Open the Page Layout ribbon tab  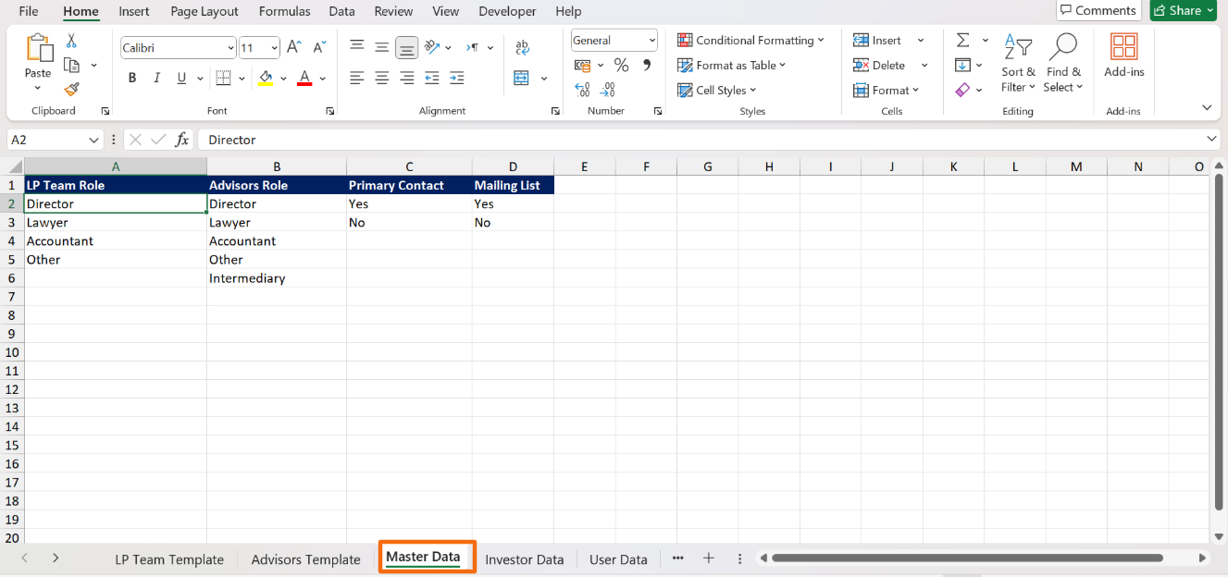204,11
